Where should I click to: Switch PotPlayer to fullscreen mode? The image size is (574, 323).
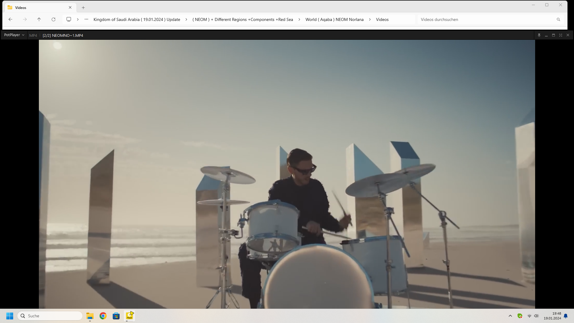pyautogui.click(x=561, y=35)
